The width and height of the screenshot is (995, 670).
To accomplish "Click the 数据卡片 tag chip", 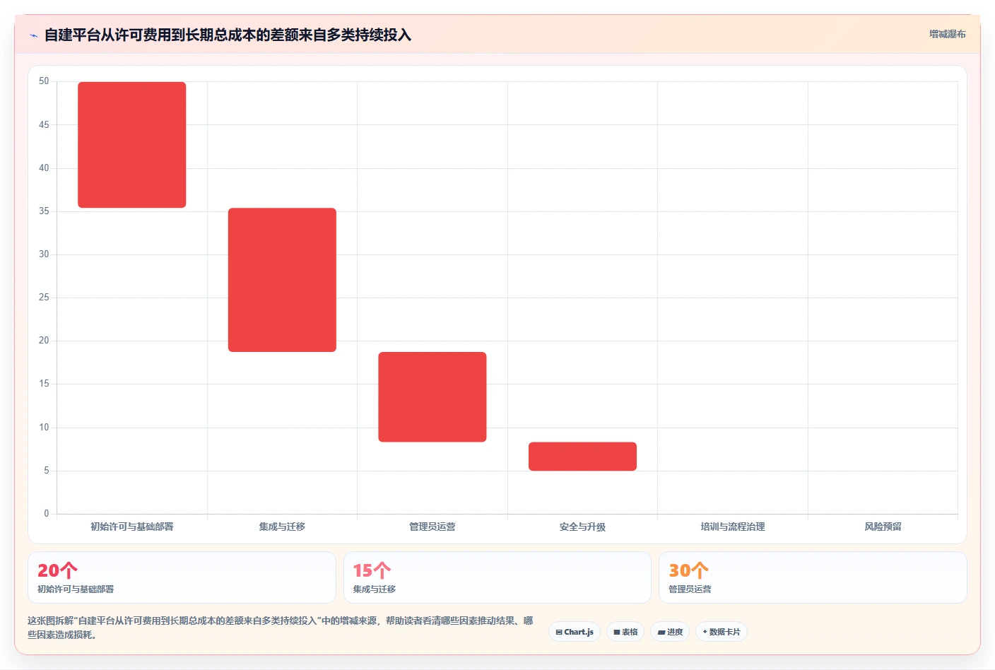I will (x=722, y=632).
